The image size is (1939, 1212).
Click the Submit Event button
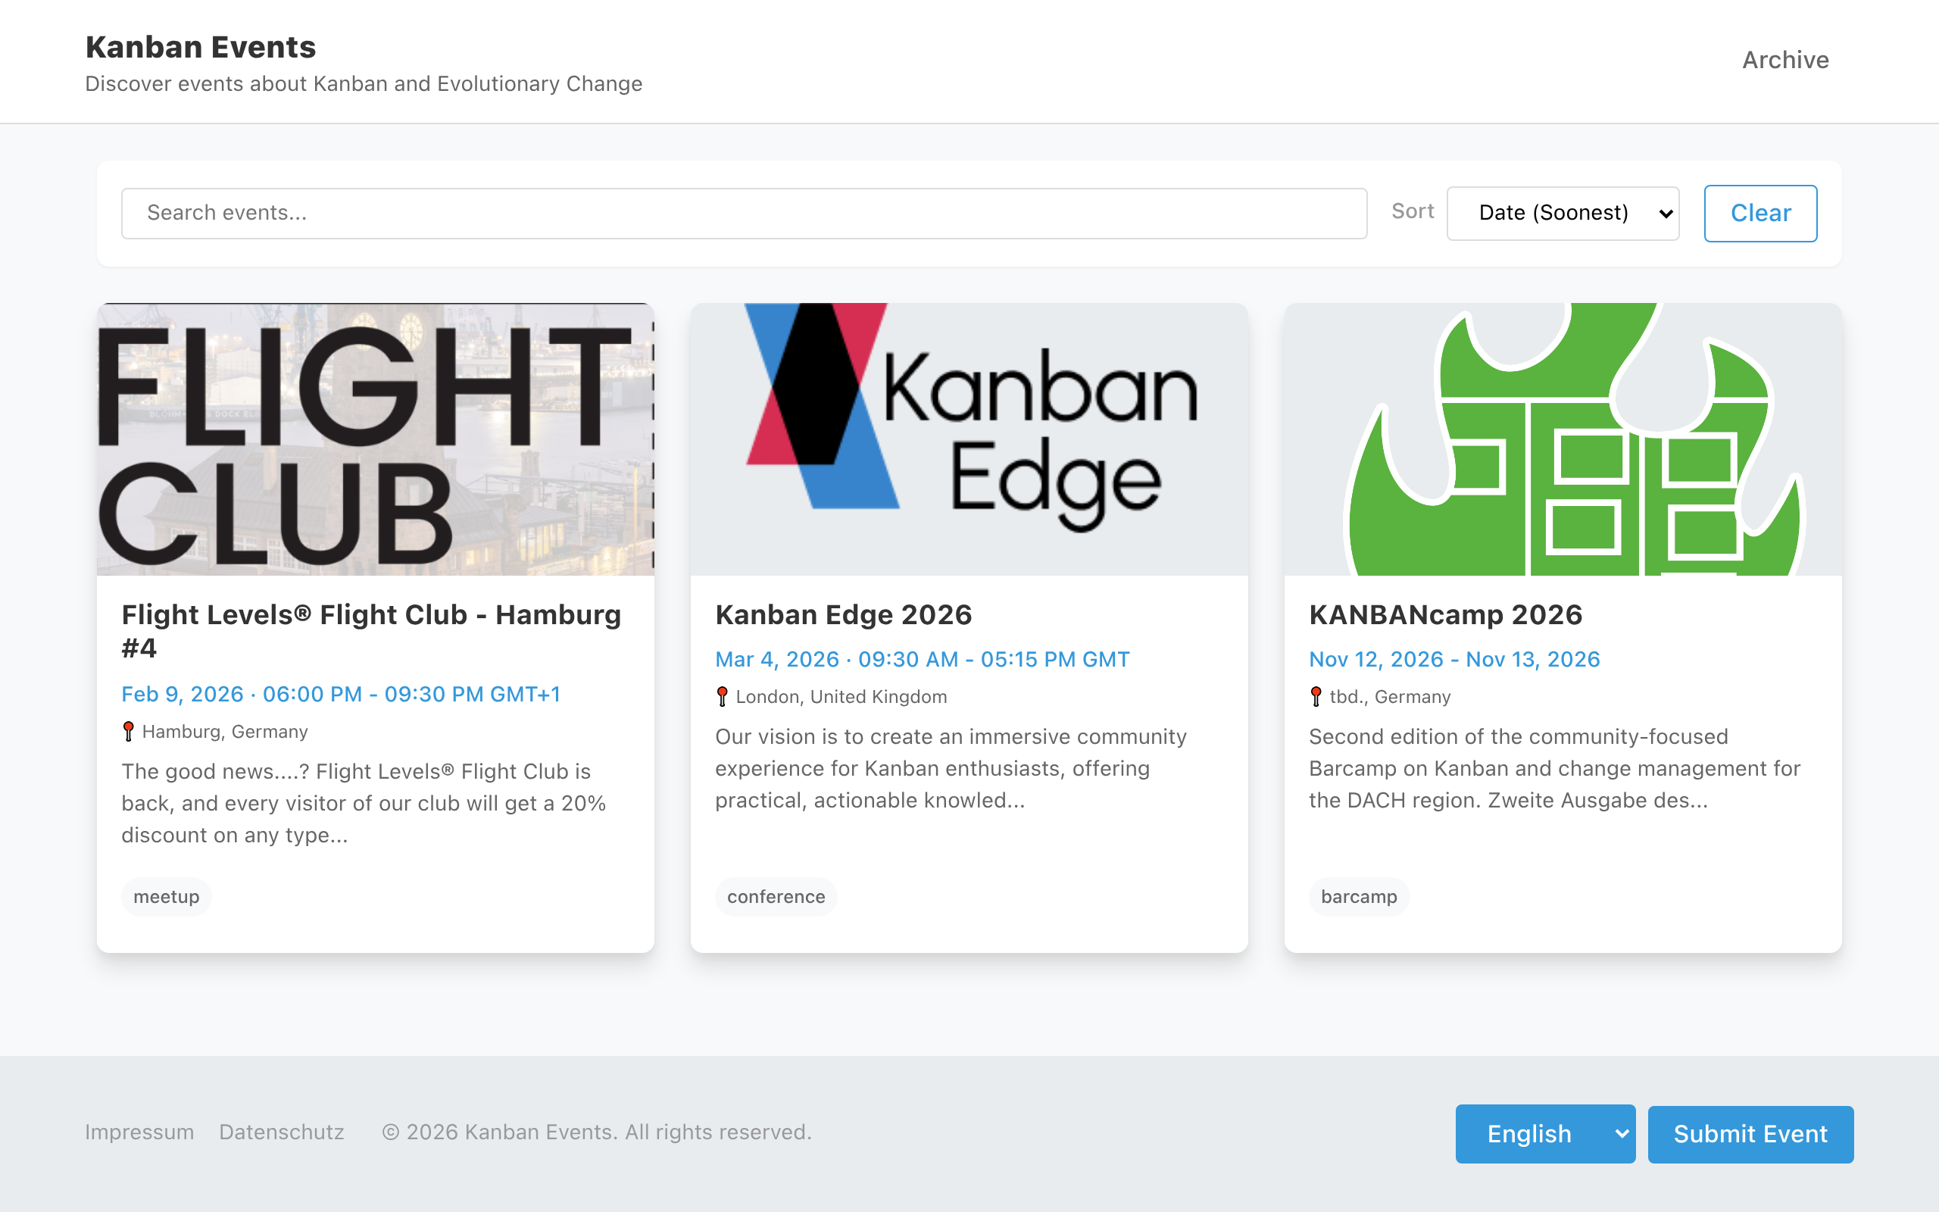[1750, 1133]
